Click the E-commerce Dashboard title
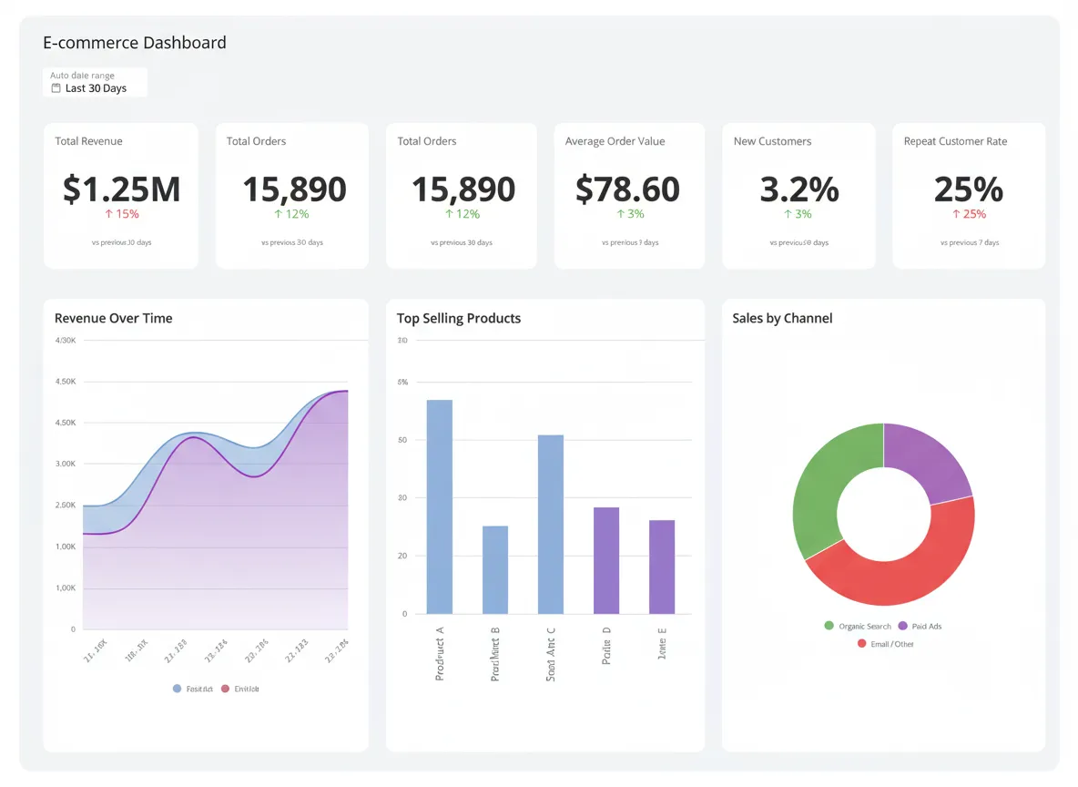This screenshot has height=787, width=1078. [134, 43]
